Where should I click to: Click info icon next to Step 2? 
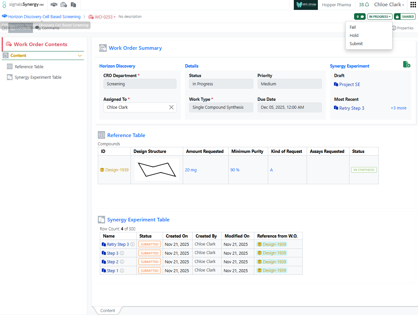point(122,262)
